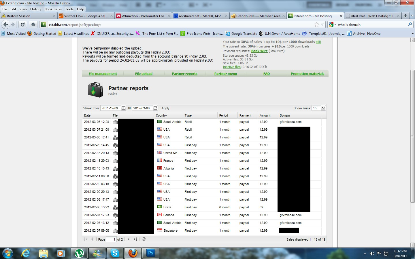Go to next page of sales
This screenshot has height=259, width=415.
(x=129, y=239)
